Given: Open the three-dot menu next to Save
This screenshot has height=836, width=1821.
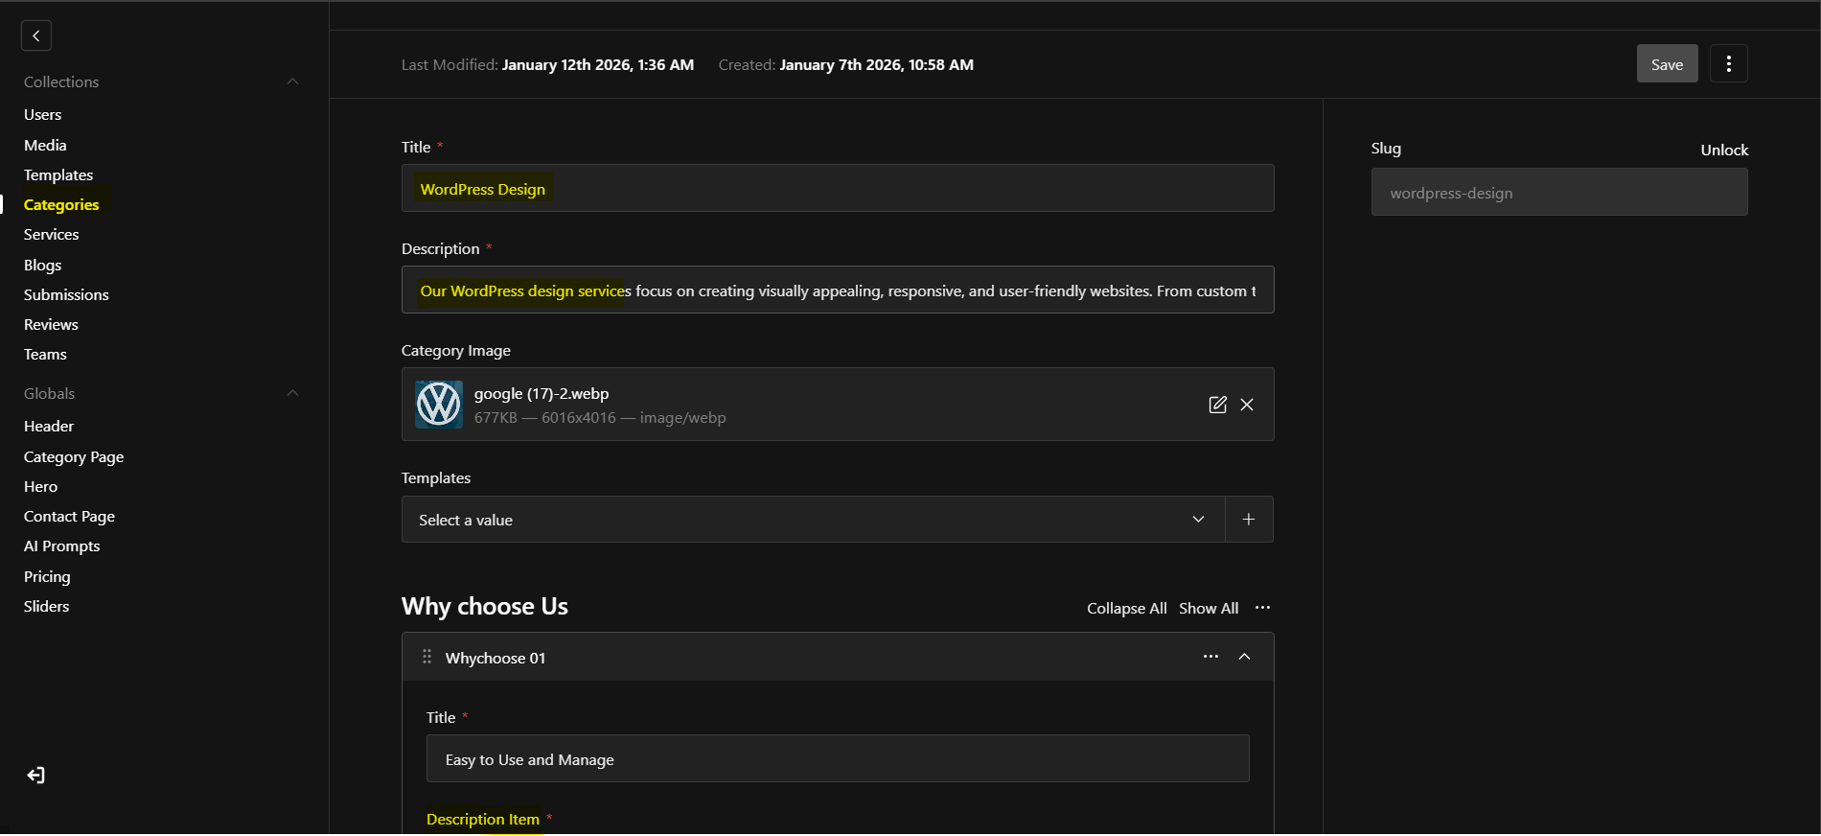Looking at the screenshot, I should (x=1728, y=64).
